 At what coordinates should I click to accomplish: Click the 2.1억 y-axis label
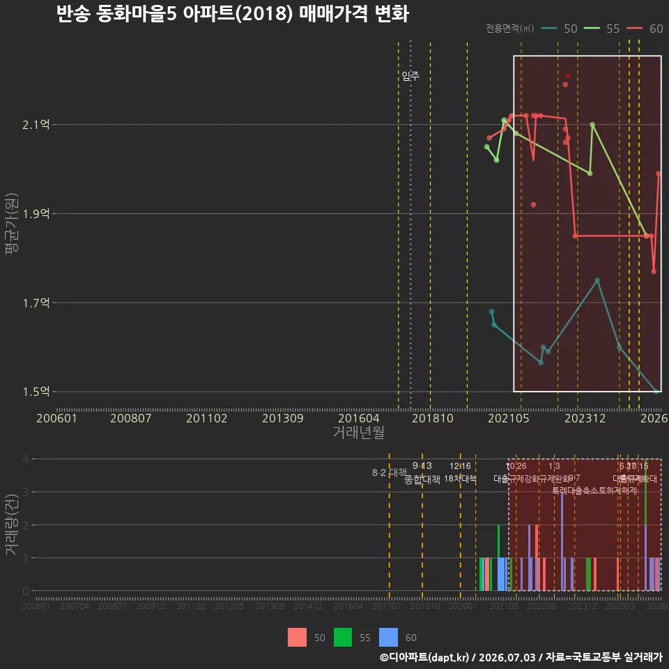point(36,125)
